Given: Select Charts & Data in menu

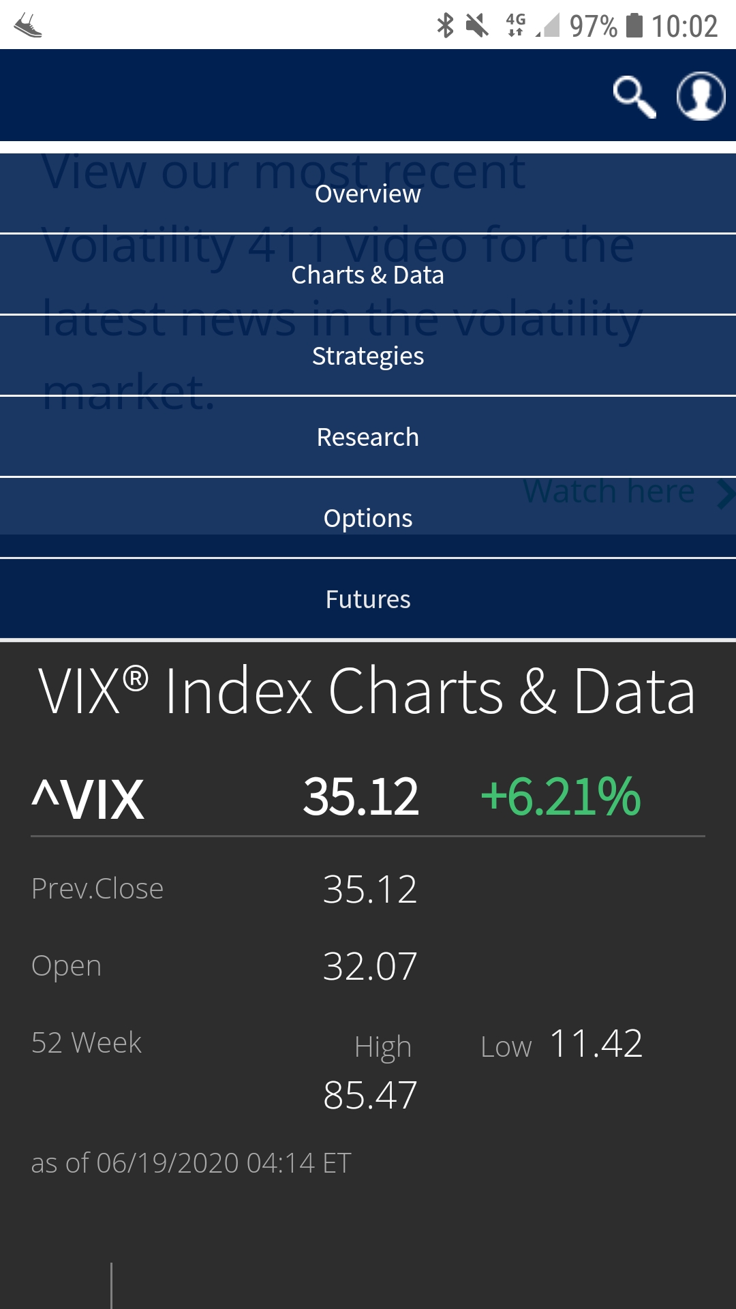Looking at the screenshot, I should [x=368, y=275].
